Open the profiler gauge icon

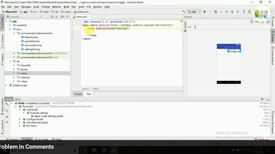point(226,12)
